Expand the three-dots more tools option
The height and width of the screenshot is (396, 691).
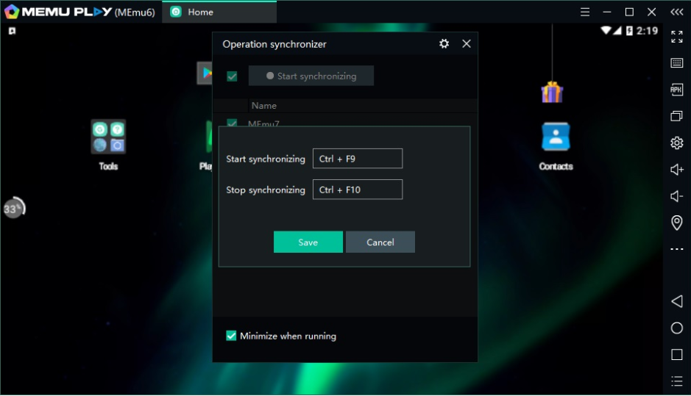point(677,250)
